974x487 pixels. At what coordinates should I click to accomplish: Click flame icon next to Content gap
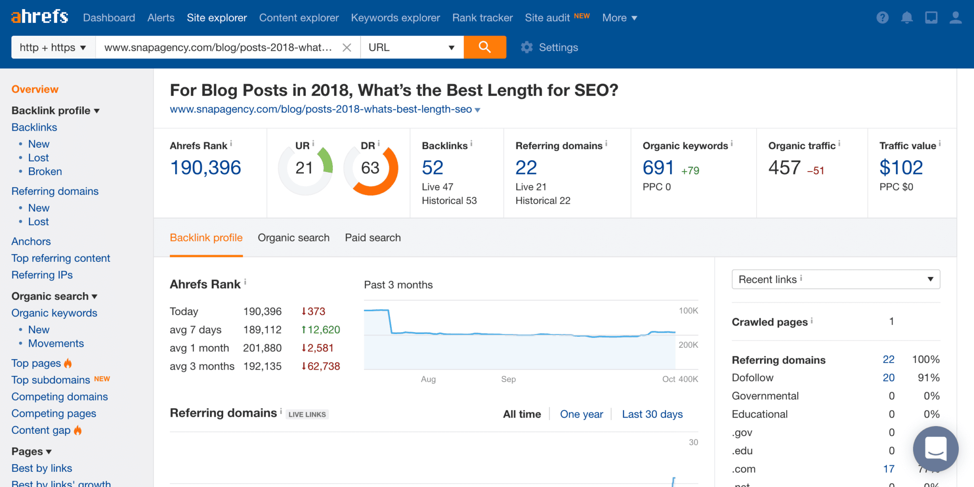tap(78, 430)
